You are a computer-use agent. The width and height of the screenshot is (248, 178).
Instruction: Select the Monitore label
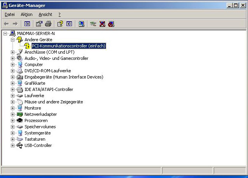pyautogui.click(x=33, y=108)
